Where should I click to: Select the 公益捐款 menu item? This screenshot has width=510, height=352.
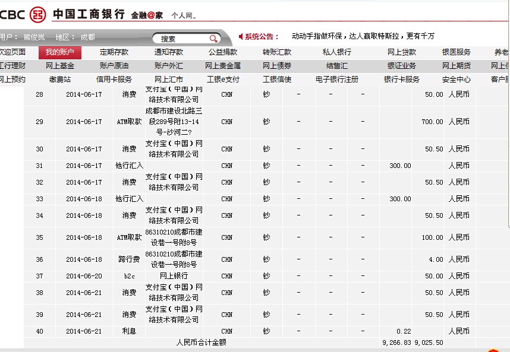[223, 52]
